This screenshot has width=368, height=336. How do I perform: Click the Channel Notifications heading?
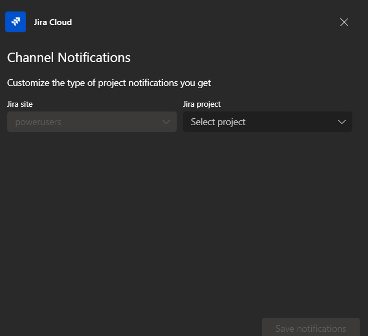[69, 57]
